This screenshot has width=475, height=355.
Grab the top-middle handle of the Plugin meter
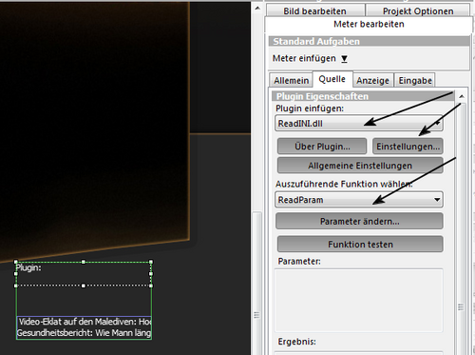click(84, 262)
